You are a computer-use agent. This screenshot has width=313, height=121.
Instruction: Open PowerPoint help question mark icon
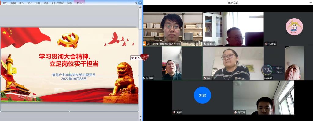click(x=140, y=3)
